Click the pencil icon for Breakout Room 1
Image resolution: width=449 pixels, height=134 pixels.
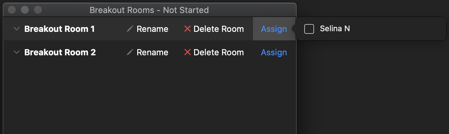[x=130, y=29]
